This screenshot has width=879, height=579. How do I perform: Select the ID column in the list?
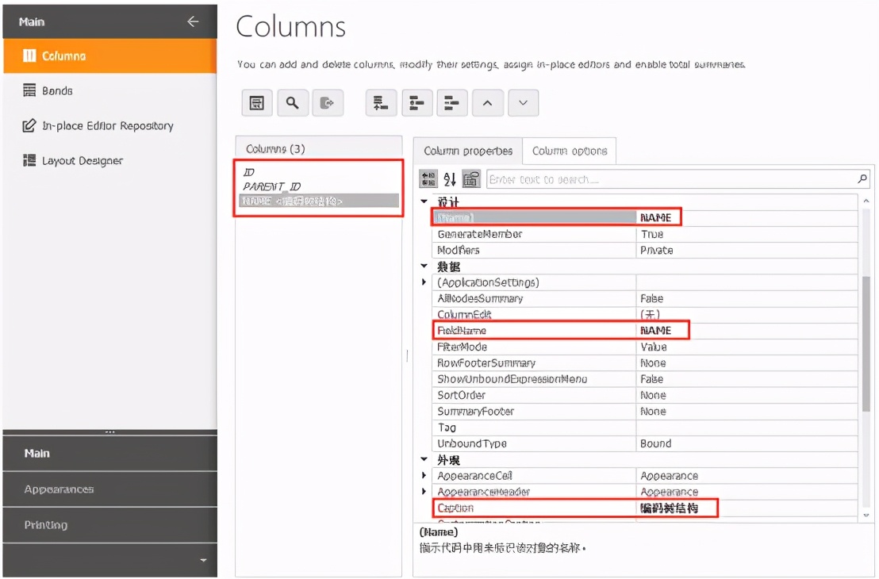click(x=318, y=172)
